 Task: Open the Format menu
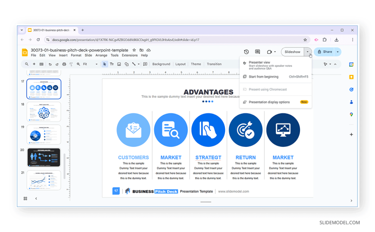(x=76, y=55)
